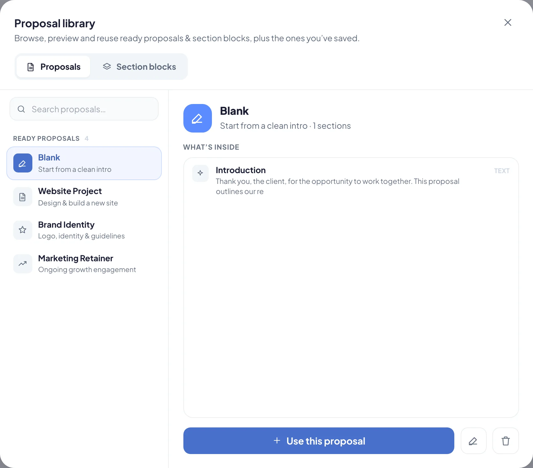533x468 pixels.
Task: Choose the Brand Identity proposal
Action: [84, 231]
